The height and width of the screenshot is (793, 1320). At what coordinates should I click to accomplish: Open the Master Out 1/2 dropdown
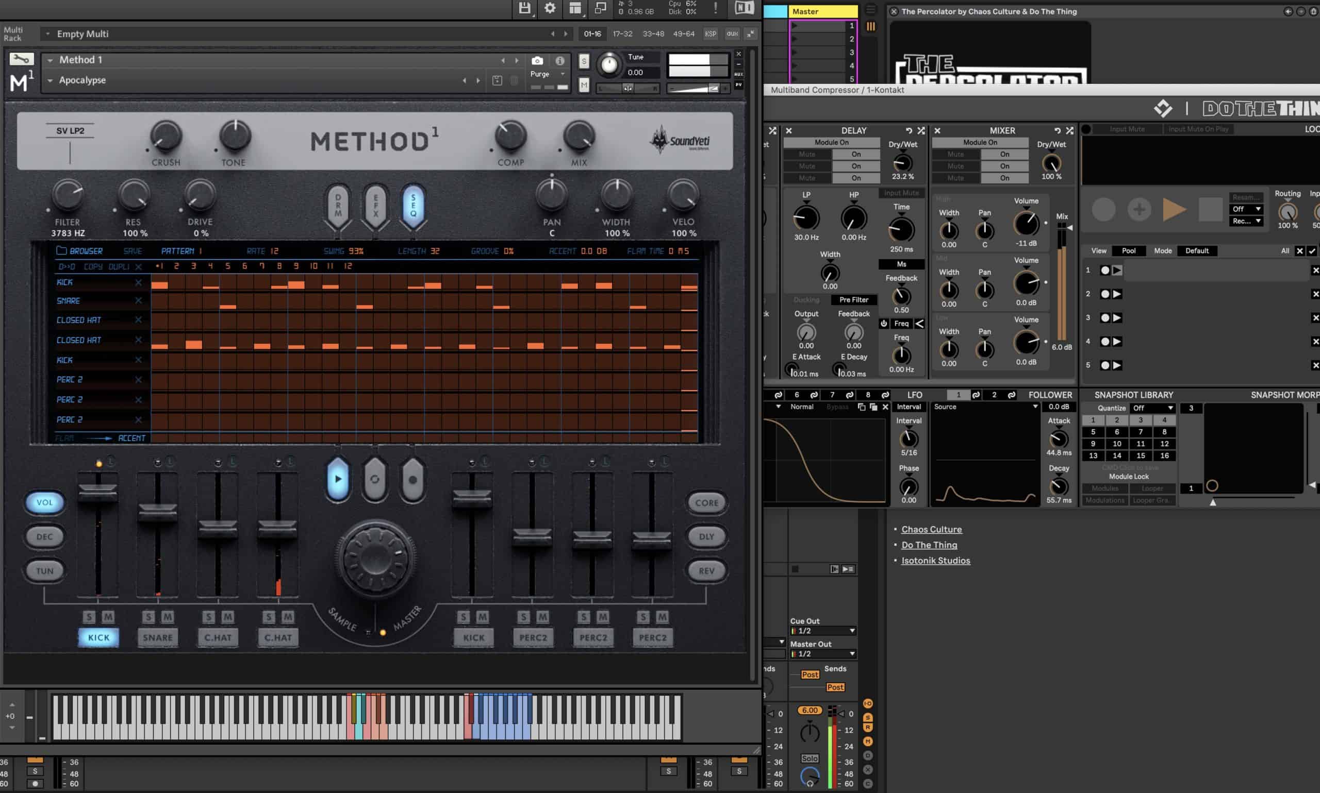point(823,653)
